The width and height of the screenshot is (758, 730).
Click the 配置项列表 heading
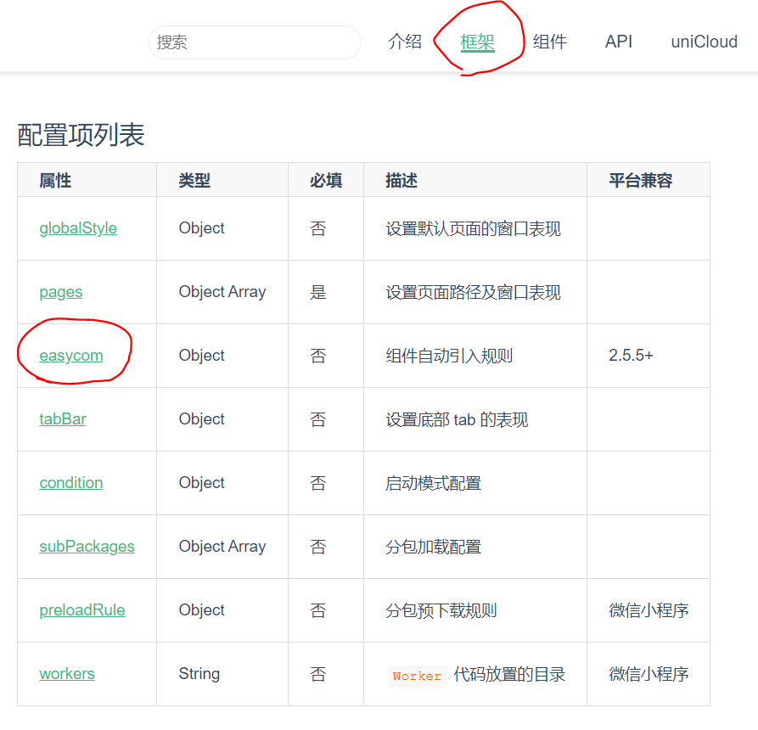[80, 136]
